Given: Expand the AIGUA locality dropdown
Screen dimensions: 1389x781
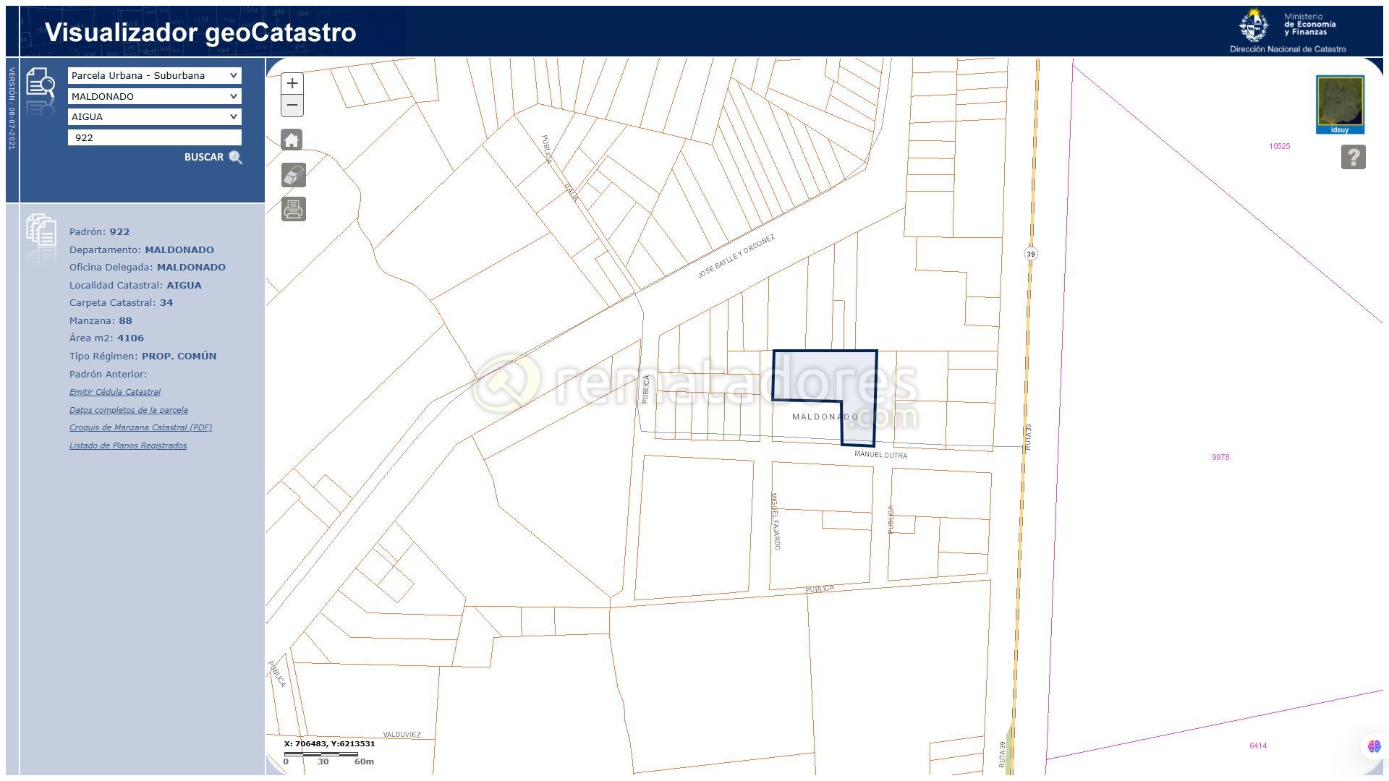Looking at the screenshot, I should [x=154, y=116].
